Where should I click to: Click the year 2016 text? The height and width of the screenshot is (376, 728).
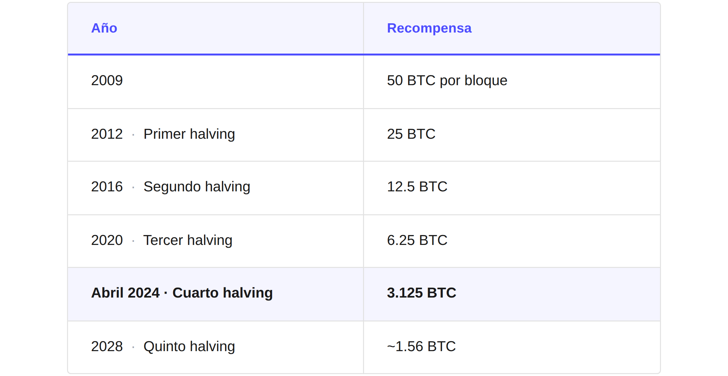[107, 187]
